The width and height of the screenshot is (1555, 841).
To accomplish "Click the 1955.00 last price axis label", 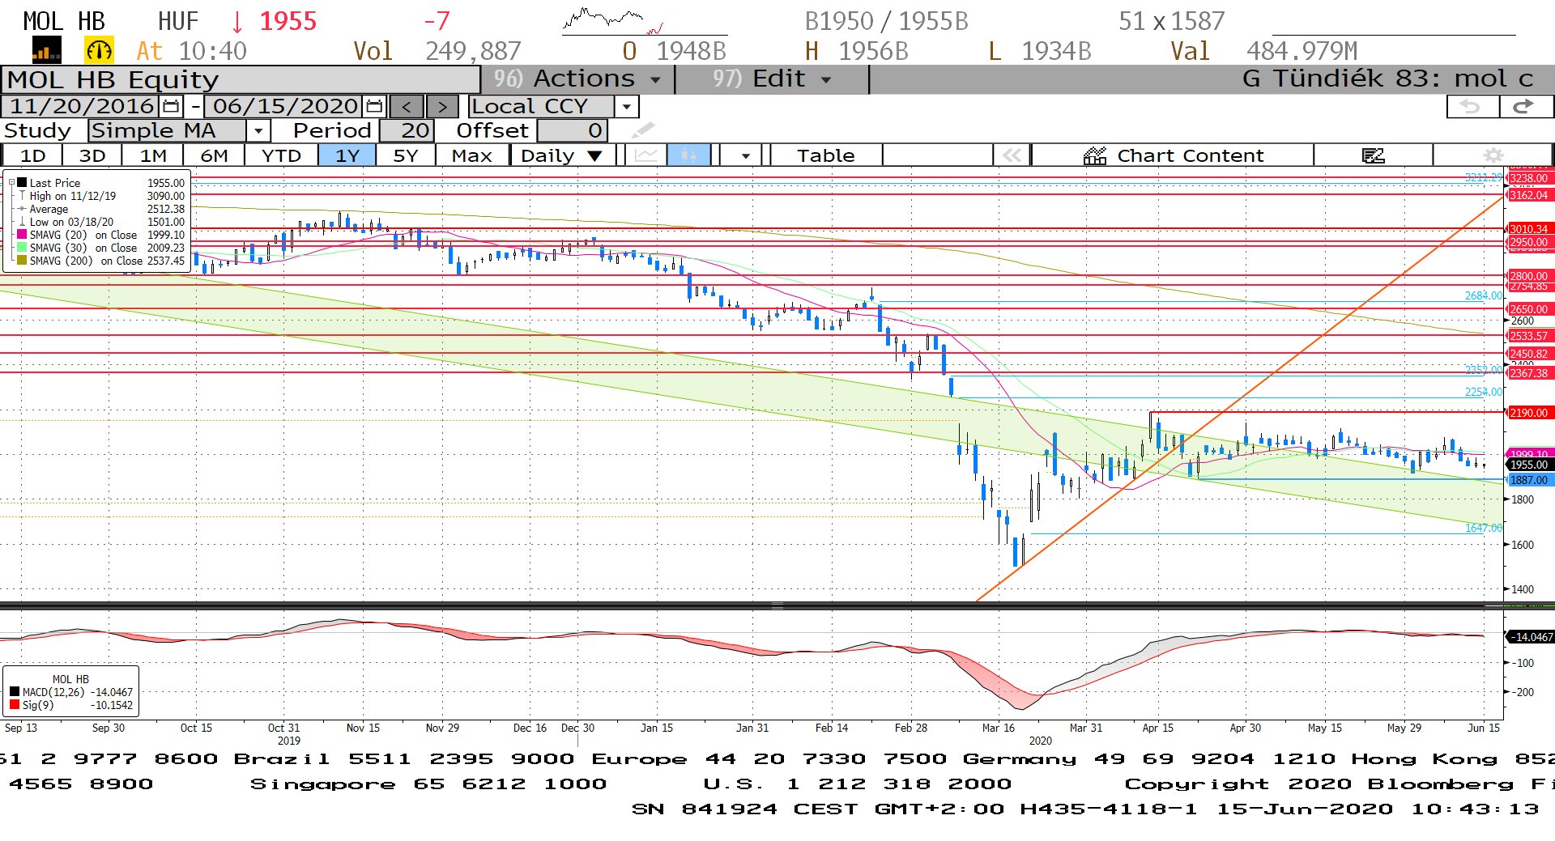I will pos(1528,465).
